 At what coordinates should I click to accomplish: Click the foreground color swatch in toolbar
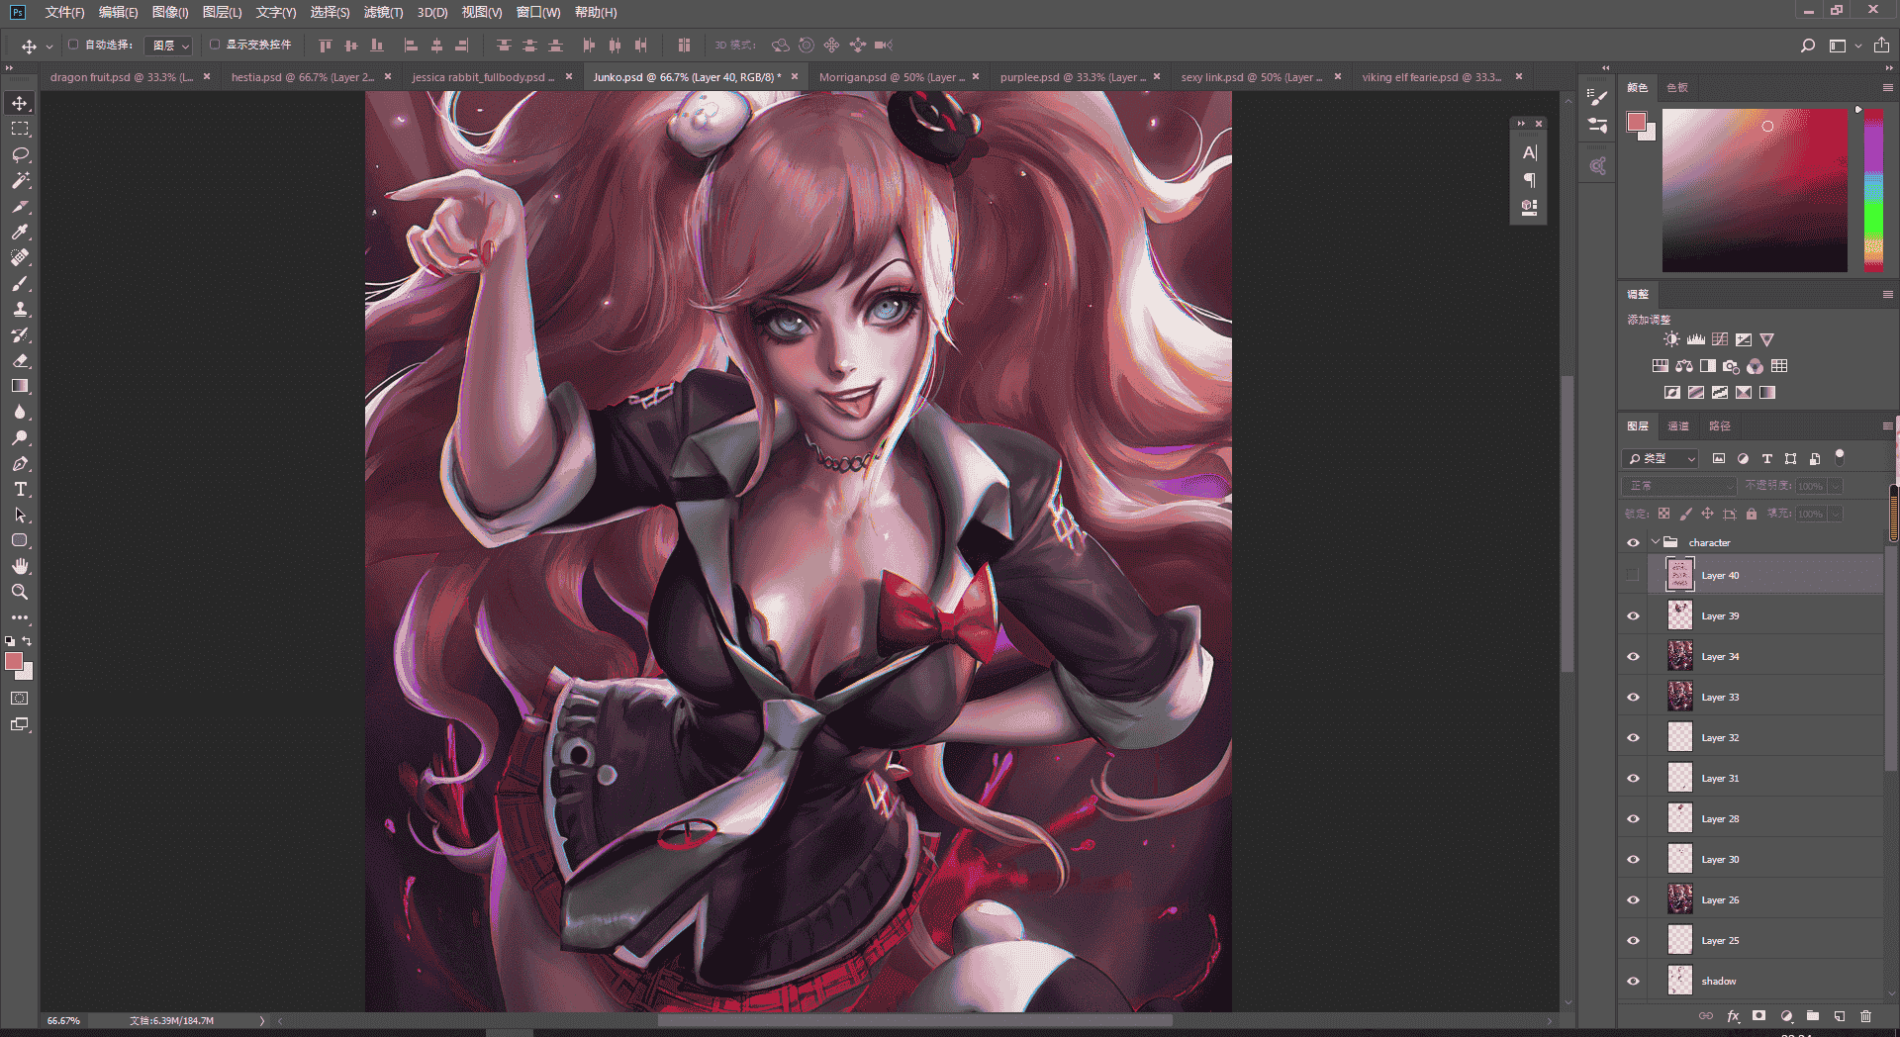coord(13,661)
